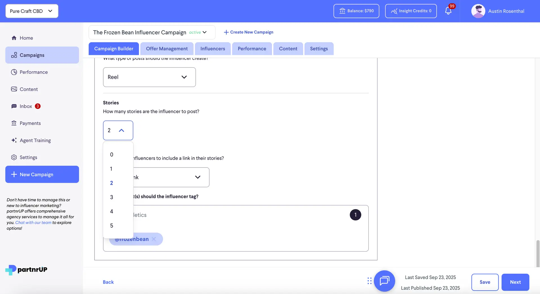Open the chat bubble widget near bottom right

[384, 281]
